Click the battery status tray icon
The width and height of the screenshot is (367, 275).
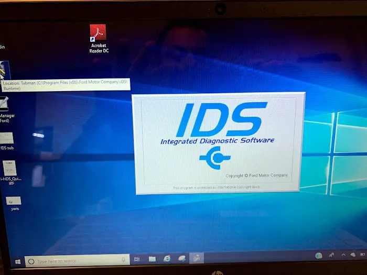[x=363, y=254]
